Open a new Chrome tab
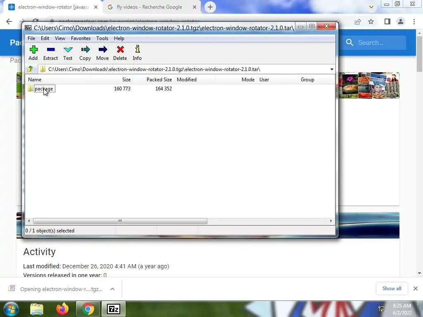Image resolution: width=423 pixels, height=317 pixels. click(210, 7)
